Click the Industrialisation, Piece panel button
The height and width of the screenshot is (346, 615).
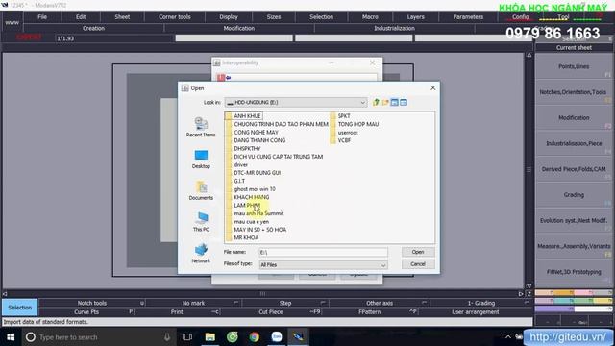pos(574,143)
